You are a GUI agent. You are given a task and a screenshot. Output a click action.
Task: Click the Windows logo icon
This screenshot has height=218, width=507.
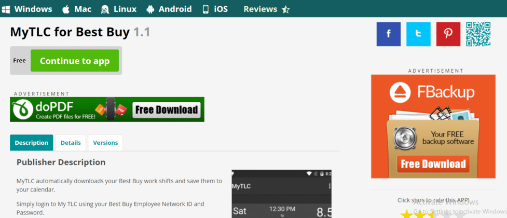[6, 9]
